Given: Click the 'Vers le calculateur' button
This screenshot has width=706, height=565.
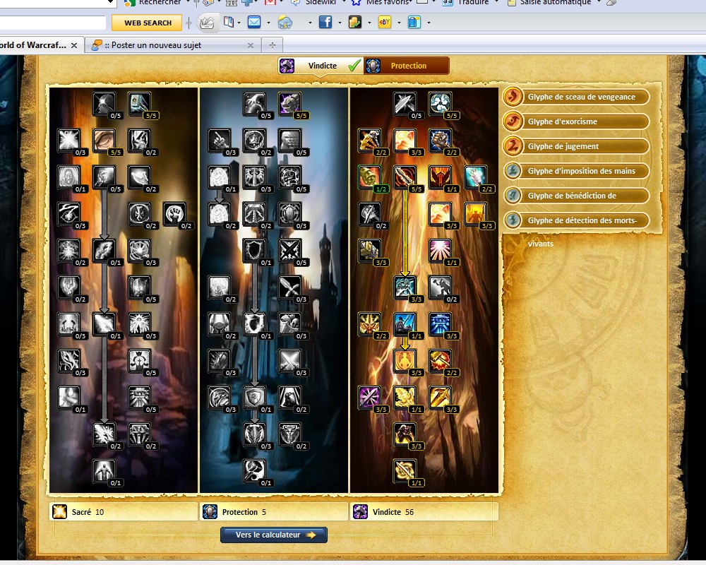Looking at the screenshot, I should tap(274, 535).
